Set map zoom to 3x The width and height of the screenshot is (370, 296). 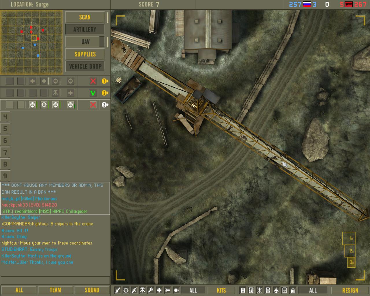(351, 262)
